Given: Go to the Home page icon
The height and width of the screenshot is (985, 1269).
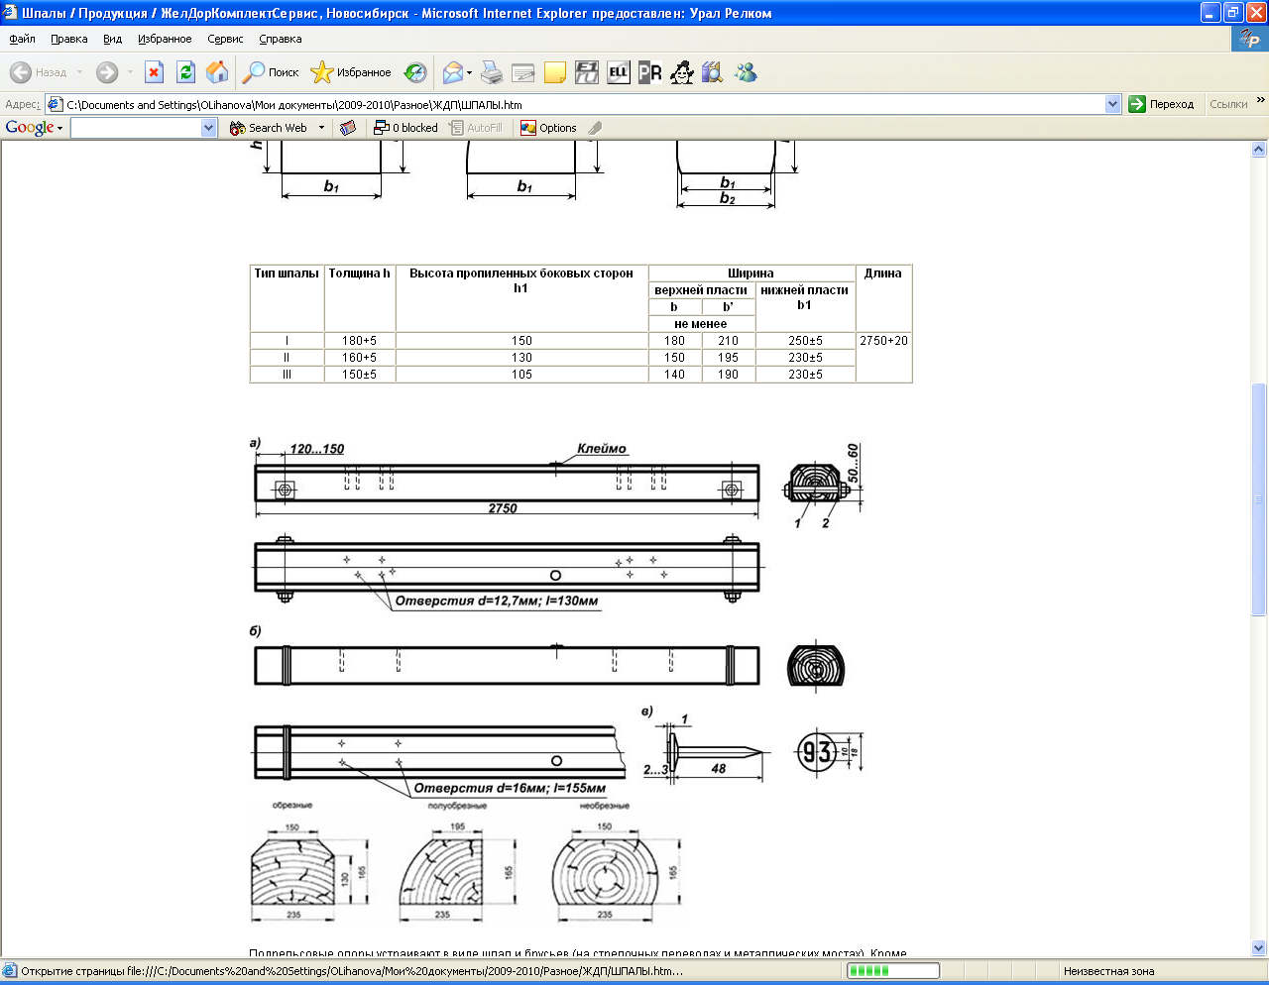Looking at the screenshot, I should click(x=217, y=72).
